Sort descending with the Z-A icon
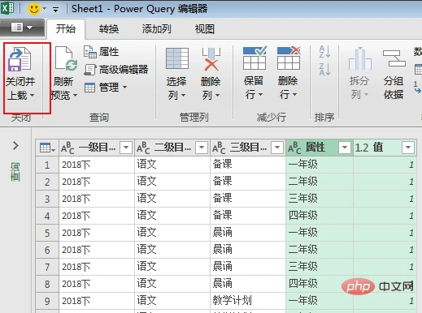The width and height of the screenshot is (422, 313). point(324,70)
